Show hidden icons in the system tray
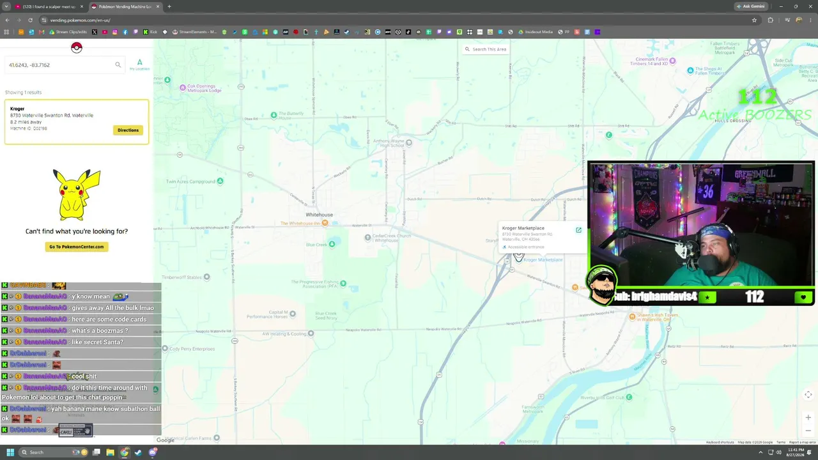This screenshot has height=460, width=818. pyautogui.click(x=761, y=452)
